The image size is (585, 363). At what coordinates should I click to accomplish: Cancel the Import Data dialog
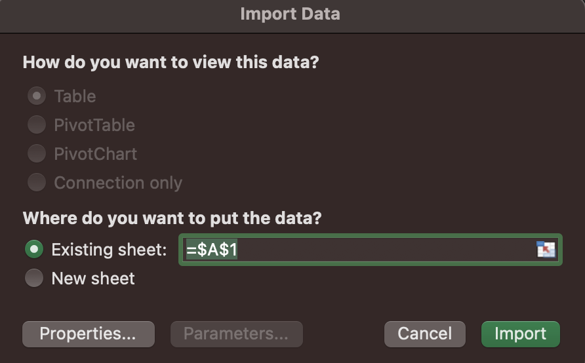[x=424, y=334]
